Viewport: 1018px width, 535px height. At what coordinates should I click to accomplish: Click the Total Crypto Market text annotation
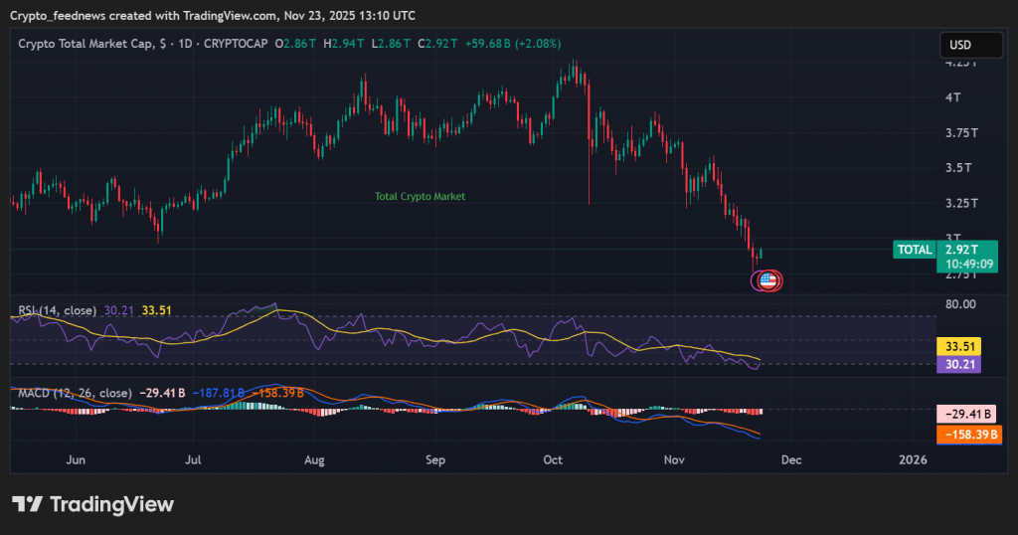[421, 196]
